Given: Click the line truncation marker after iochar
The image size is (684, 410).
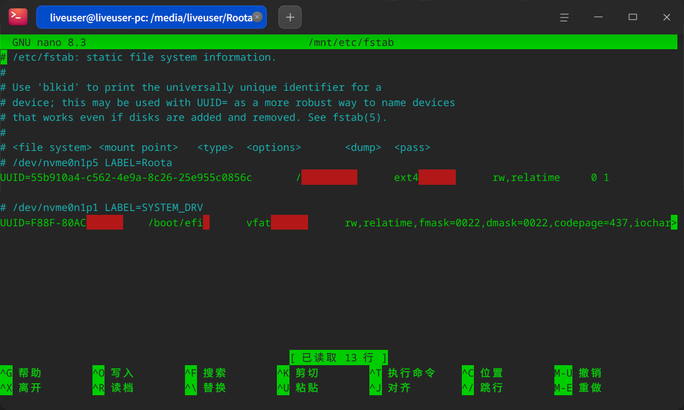Looking at the screenshot, I should 674,222.
